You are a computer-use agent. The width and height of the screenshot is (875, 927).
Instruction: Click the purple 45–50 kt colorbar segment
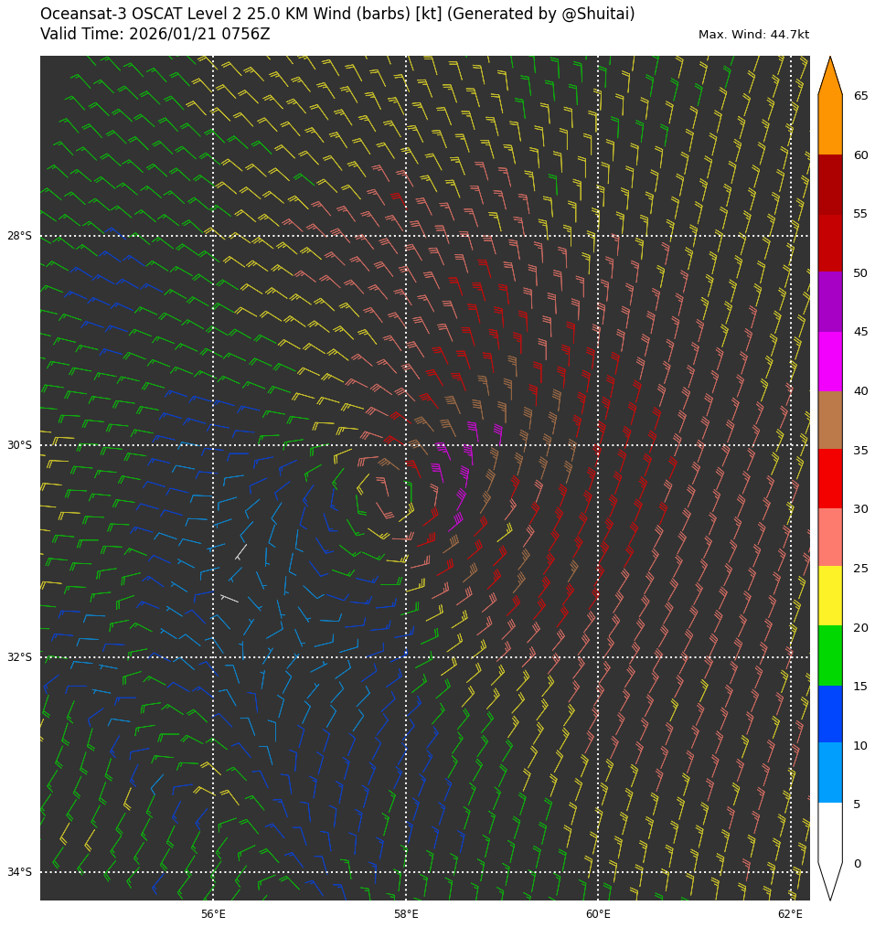pyautogui.click(x=829, y=302)
